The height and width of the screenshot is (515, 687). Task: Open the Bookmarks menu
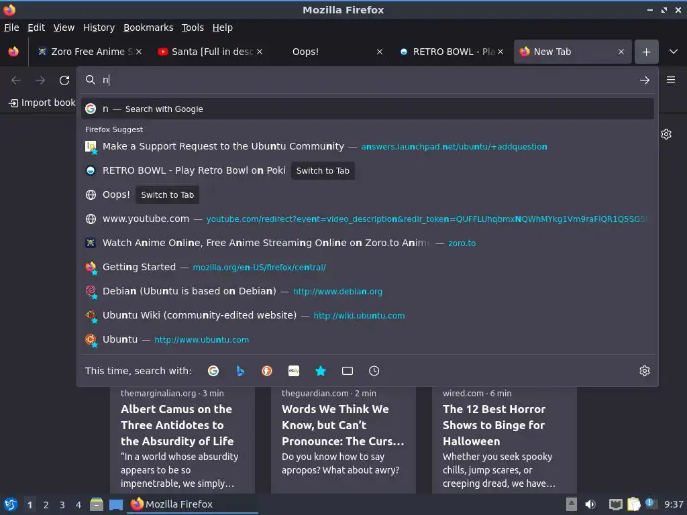coord(148,27)
